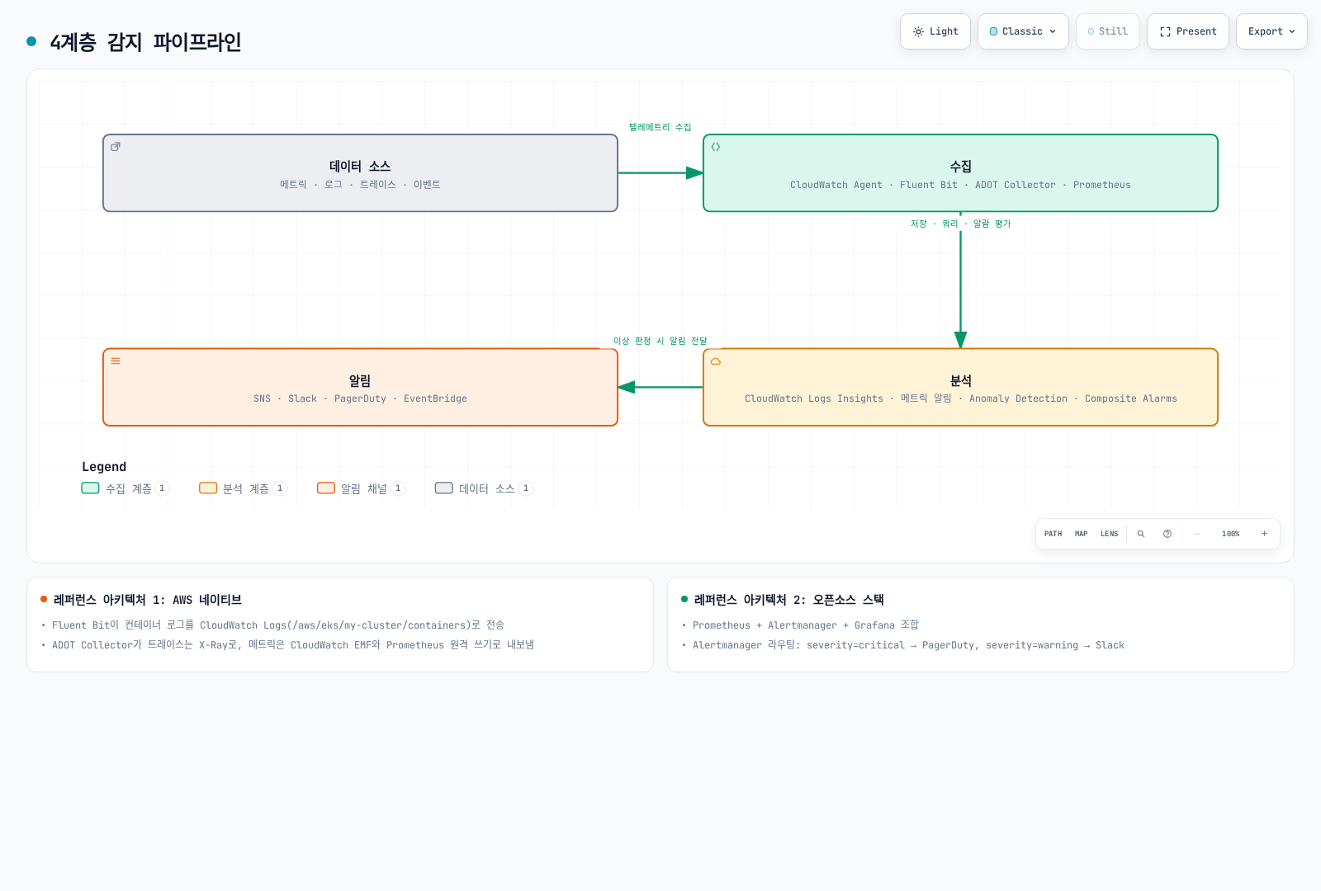Screen dimensions: 1321x891
Task: Select the 분석 node title
Action: point(960,380)
